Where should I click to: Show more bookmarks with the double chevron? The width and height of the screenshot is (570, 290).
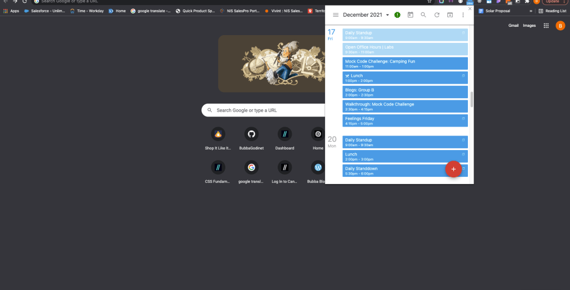click(531, 11)
